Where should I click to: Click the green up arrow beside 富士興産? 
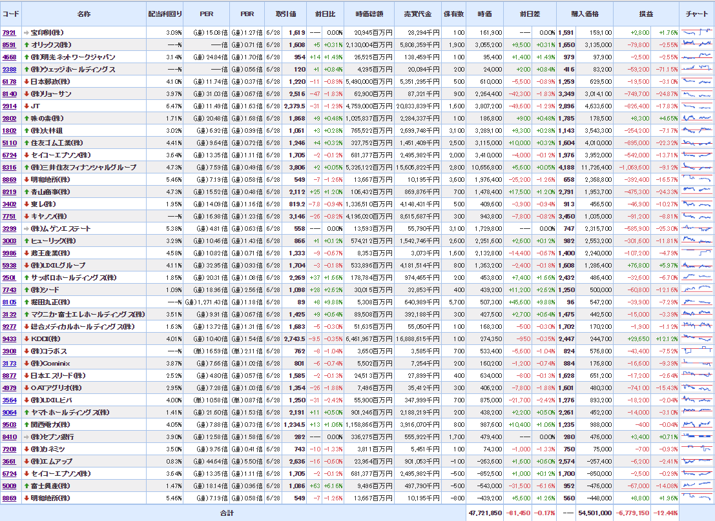(26, 486)
